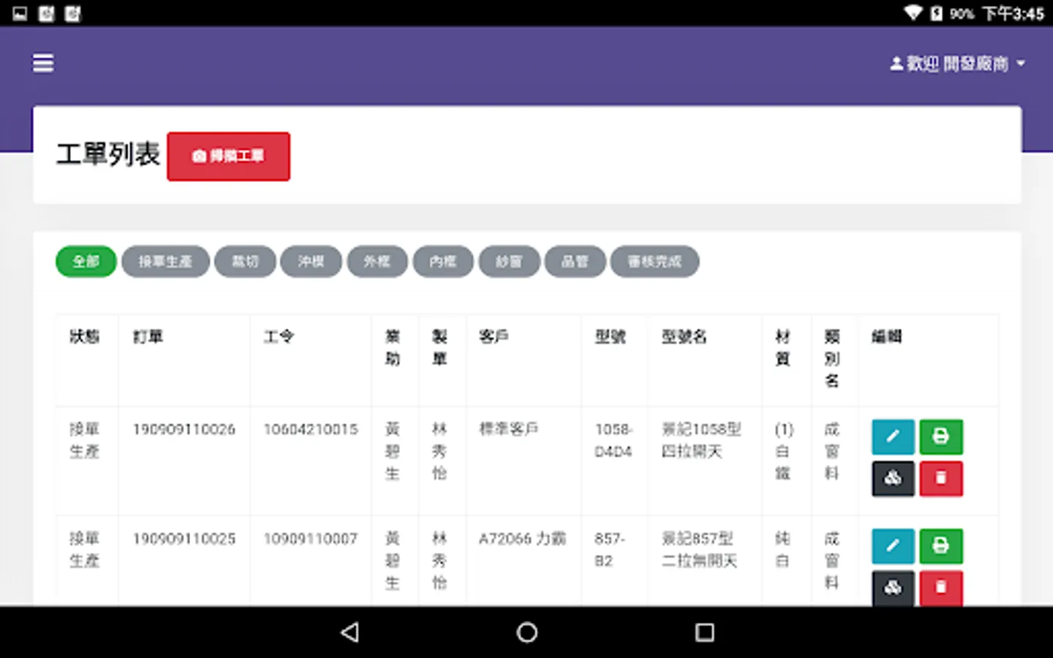Open the 歡迎 開發廠商 account dropdown

pyautogui.click(x=954, y=64)
